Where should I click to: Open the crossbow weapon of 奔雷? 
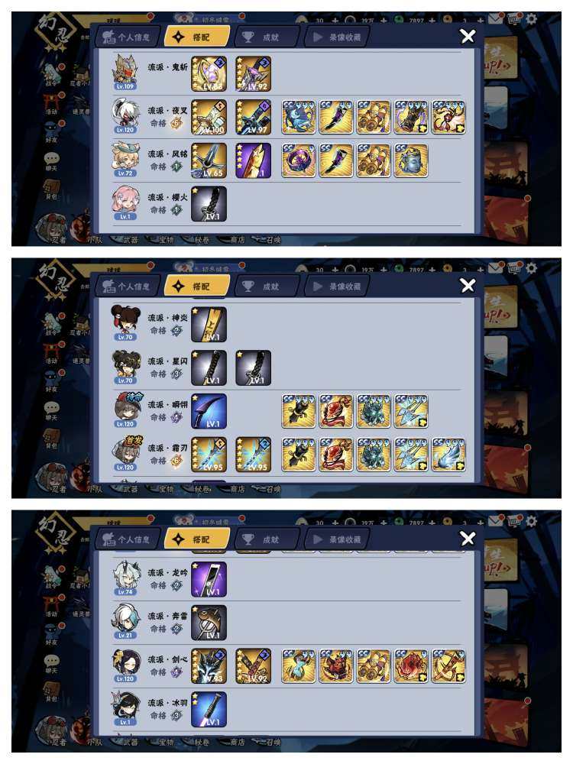click(209, 623)
